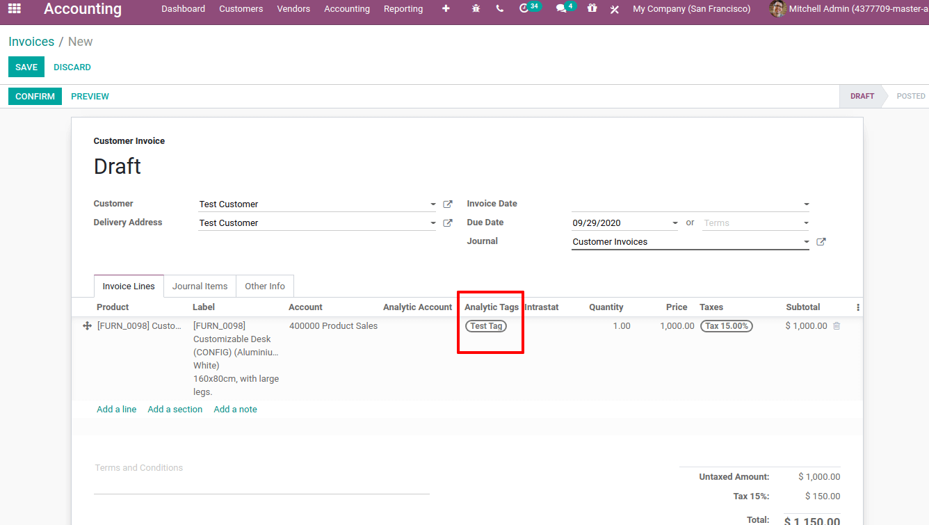Click drag handle on FURN_0098 line
Screen dimensions: 929x525
(x=87, y=326)
